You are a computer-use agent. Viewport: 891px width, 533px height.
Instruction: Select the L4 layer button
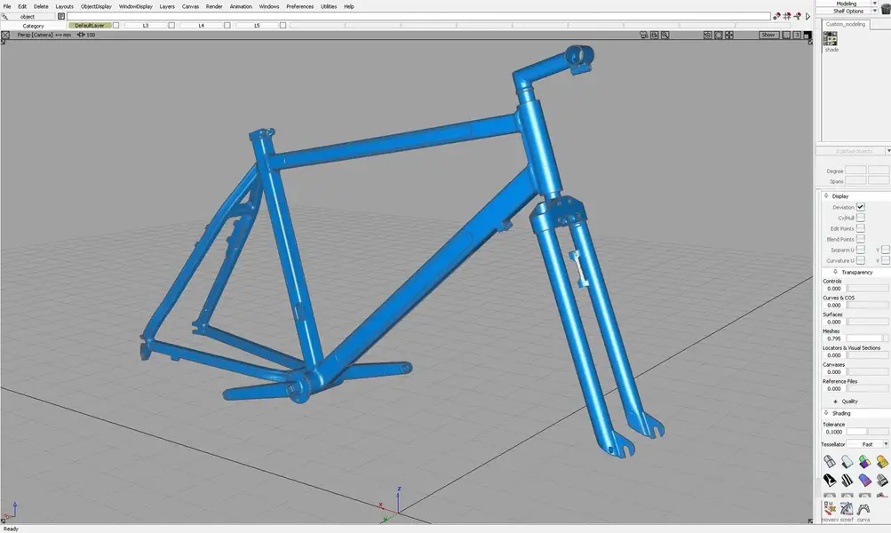click(201, 26)
